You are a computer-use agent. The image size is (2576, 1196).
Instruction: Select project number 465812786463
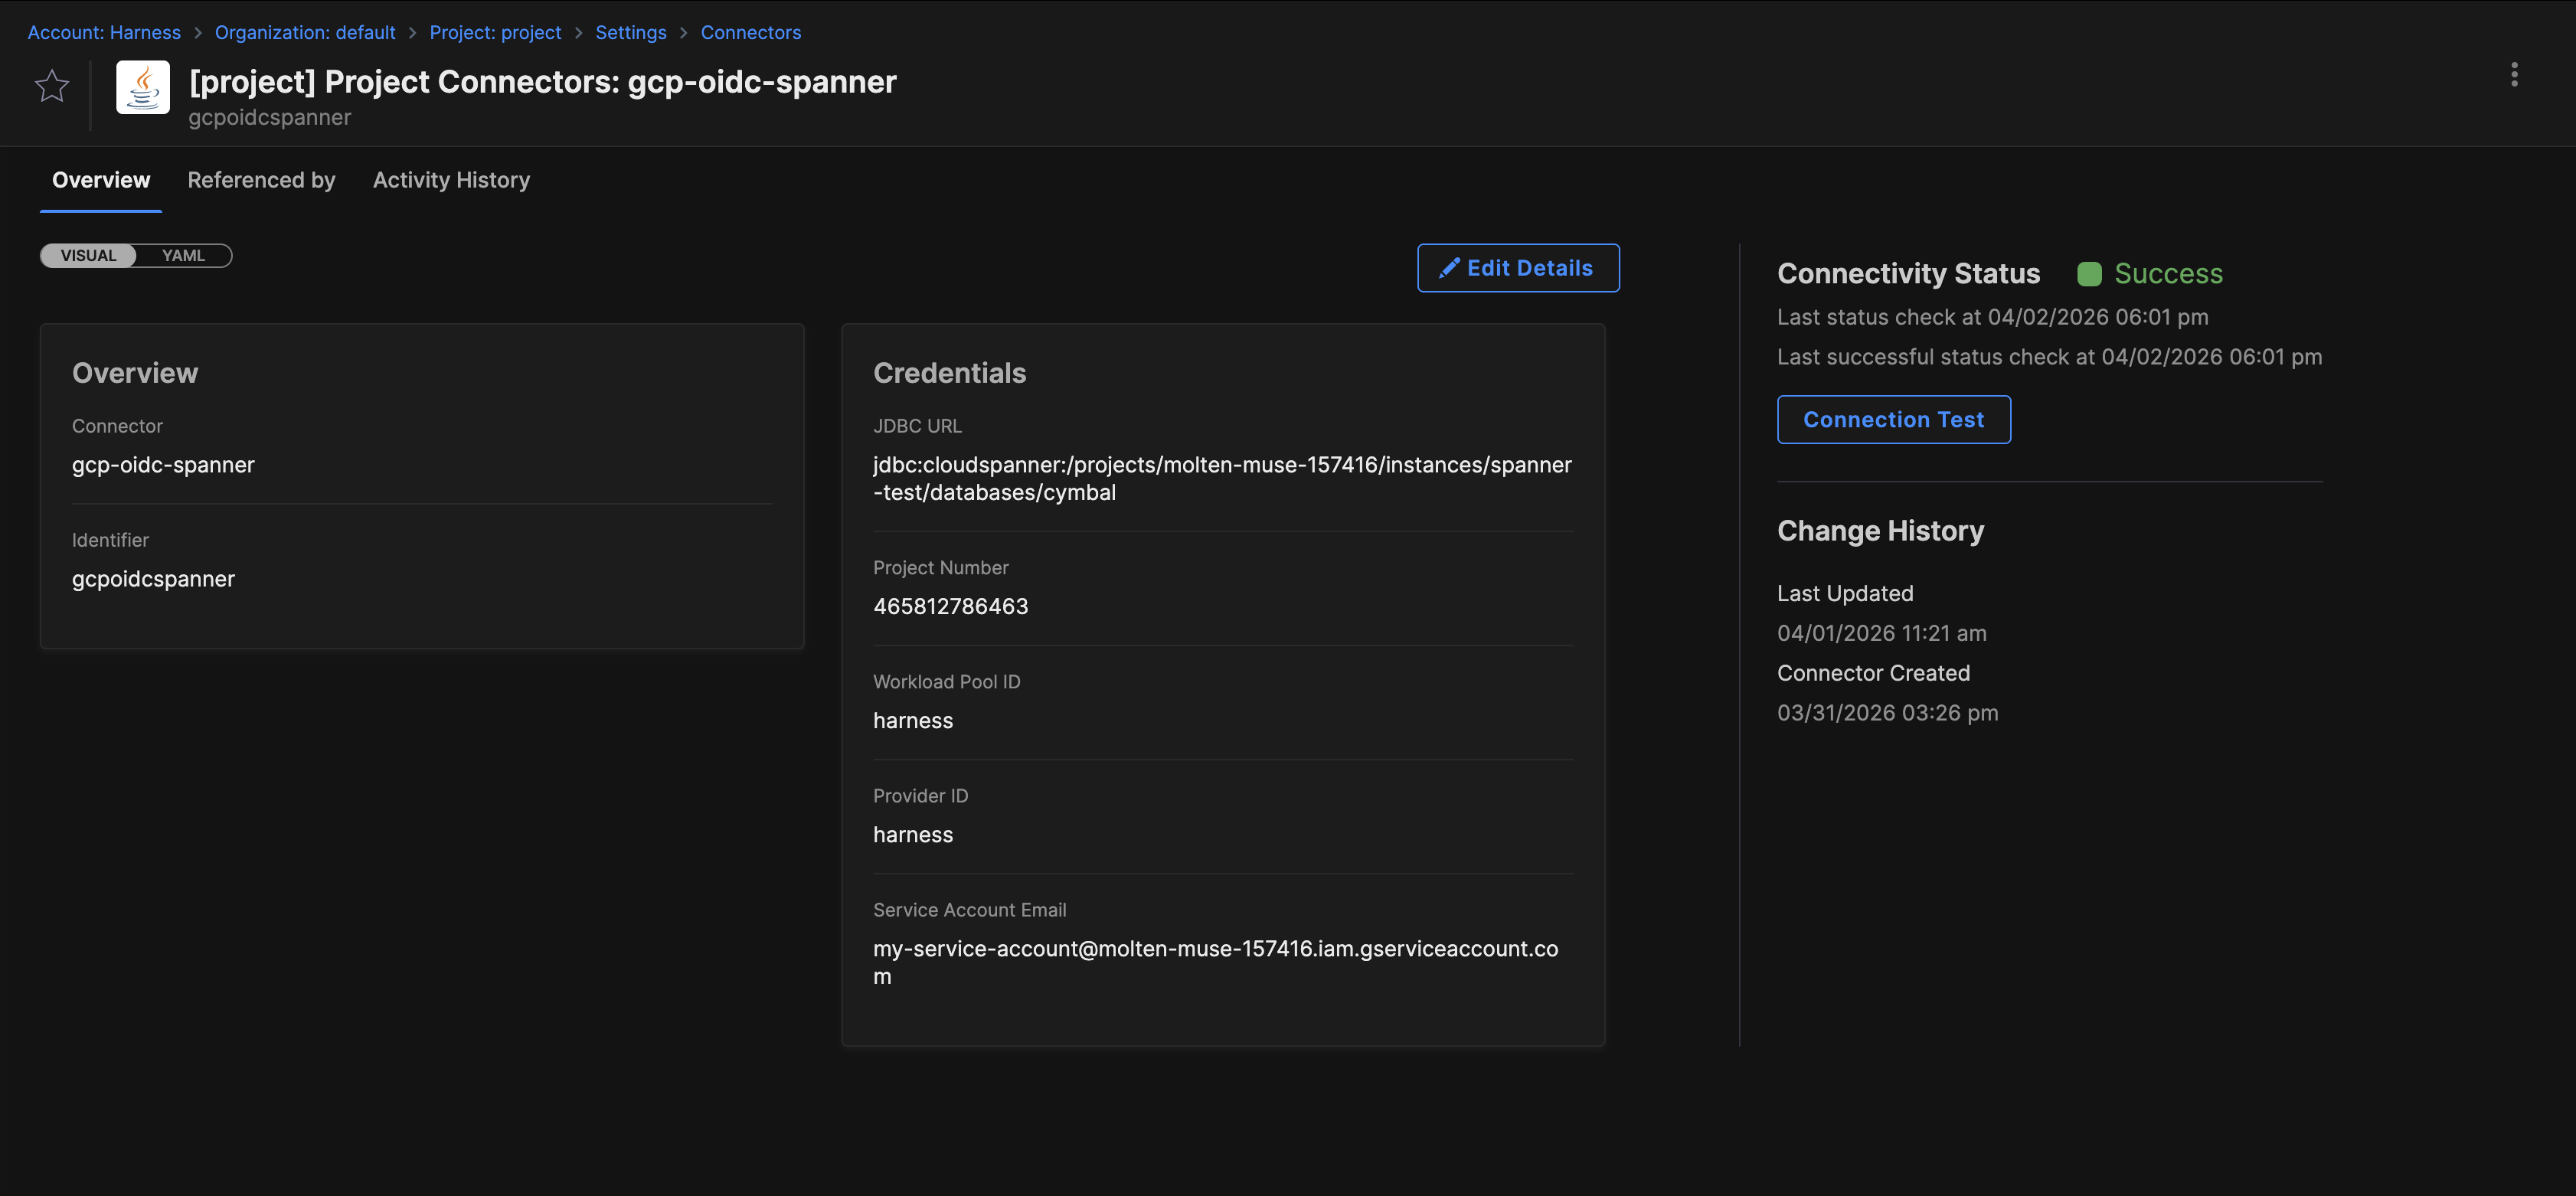pyautogui.click(x=950, y=606)
